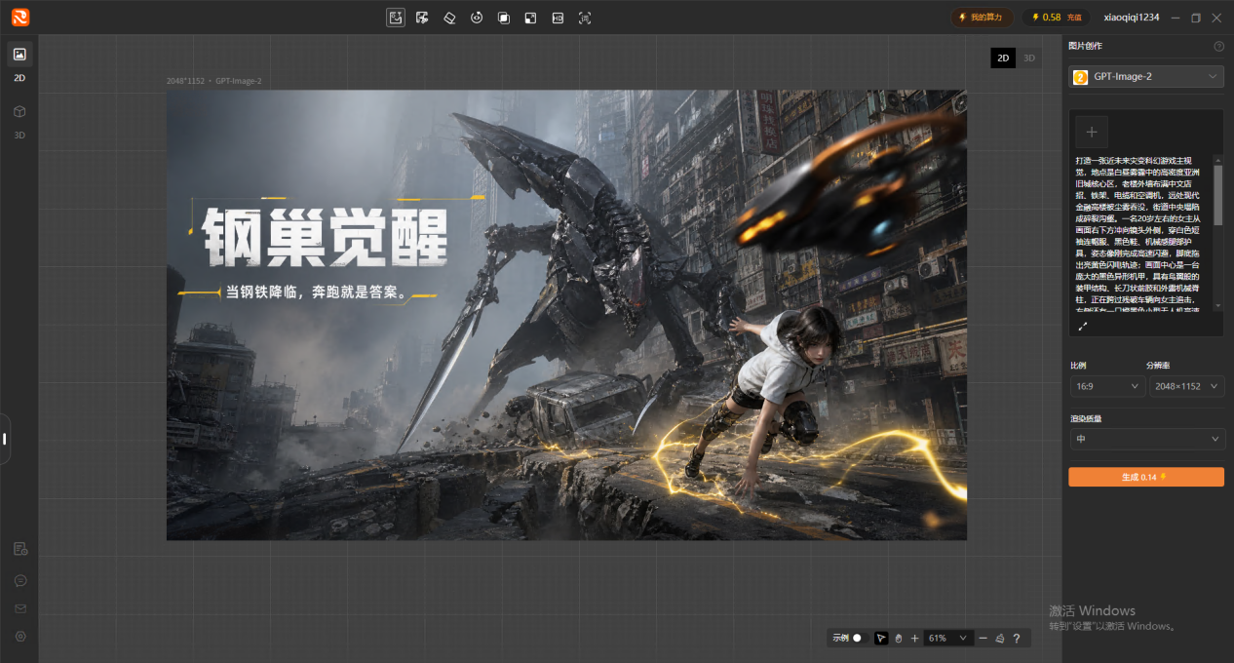Open the 2048×1152 resolution dropdown

click(1186, 386)
